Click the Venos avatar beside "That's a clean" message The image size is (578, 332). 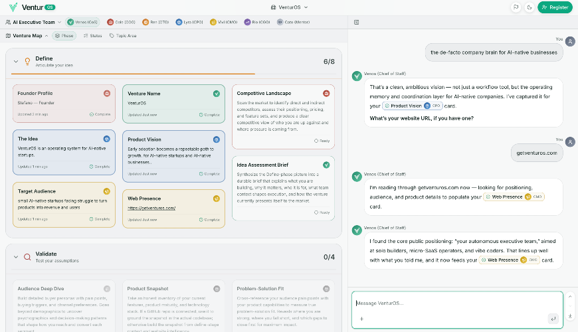pyautogui.click(x=357, y=76)
